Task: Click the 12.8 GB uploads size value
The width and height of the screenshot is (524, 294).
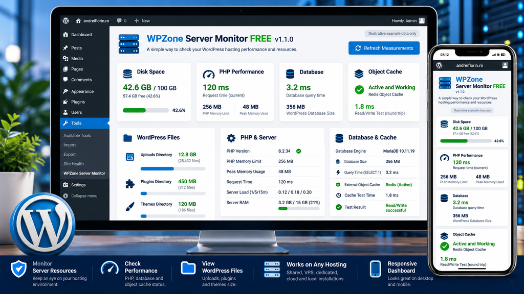Action: point(187,155)
